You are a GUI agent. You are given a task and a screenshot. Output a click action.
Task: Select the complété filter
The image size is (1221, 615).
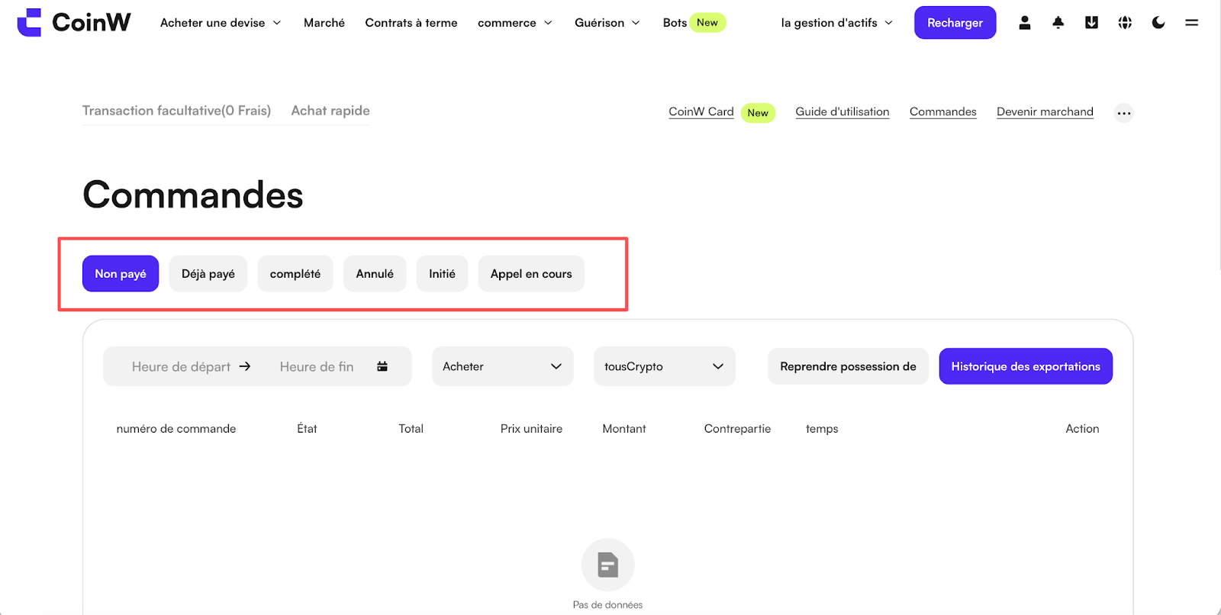[295, 273]
